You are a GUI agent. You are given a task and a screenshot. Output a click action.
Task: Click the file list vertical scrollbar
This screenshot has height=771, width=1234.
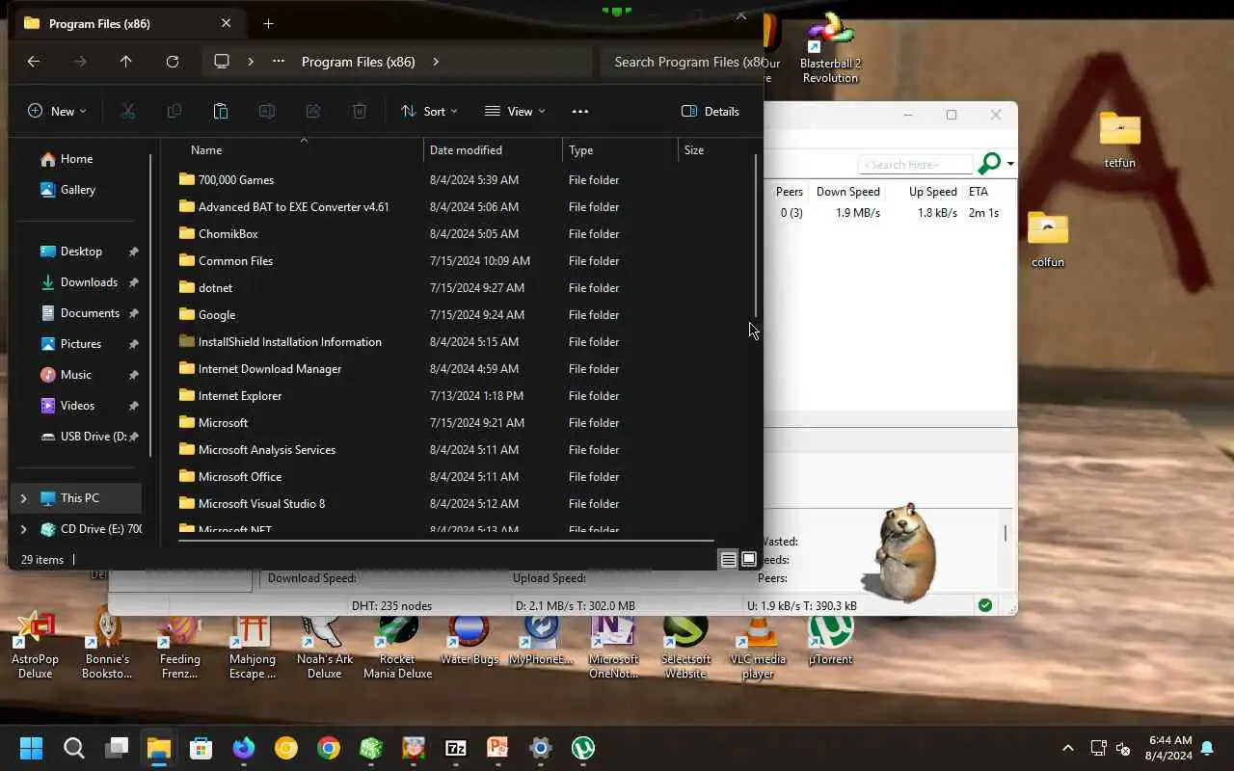(x=756, y=236)
